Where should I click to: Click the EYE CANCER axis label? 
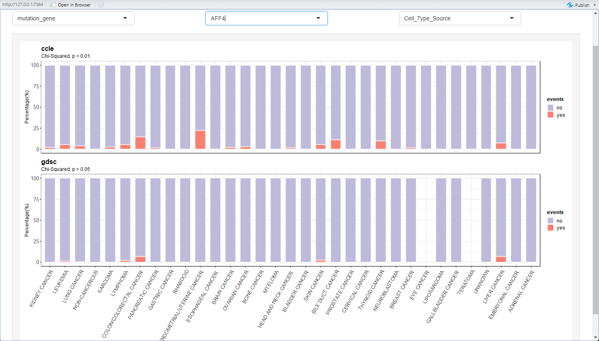(x=419, y=285)
